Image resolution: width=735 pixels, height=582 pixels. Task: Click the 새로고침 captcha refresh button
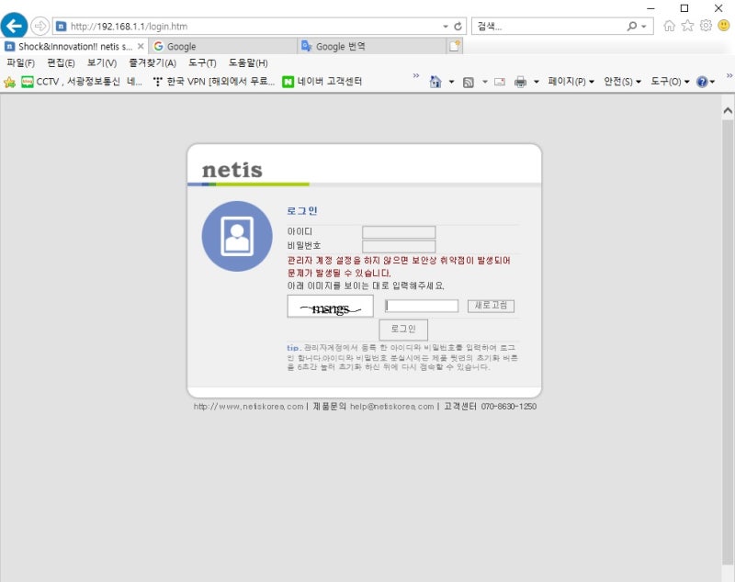(491, 306)
